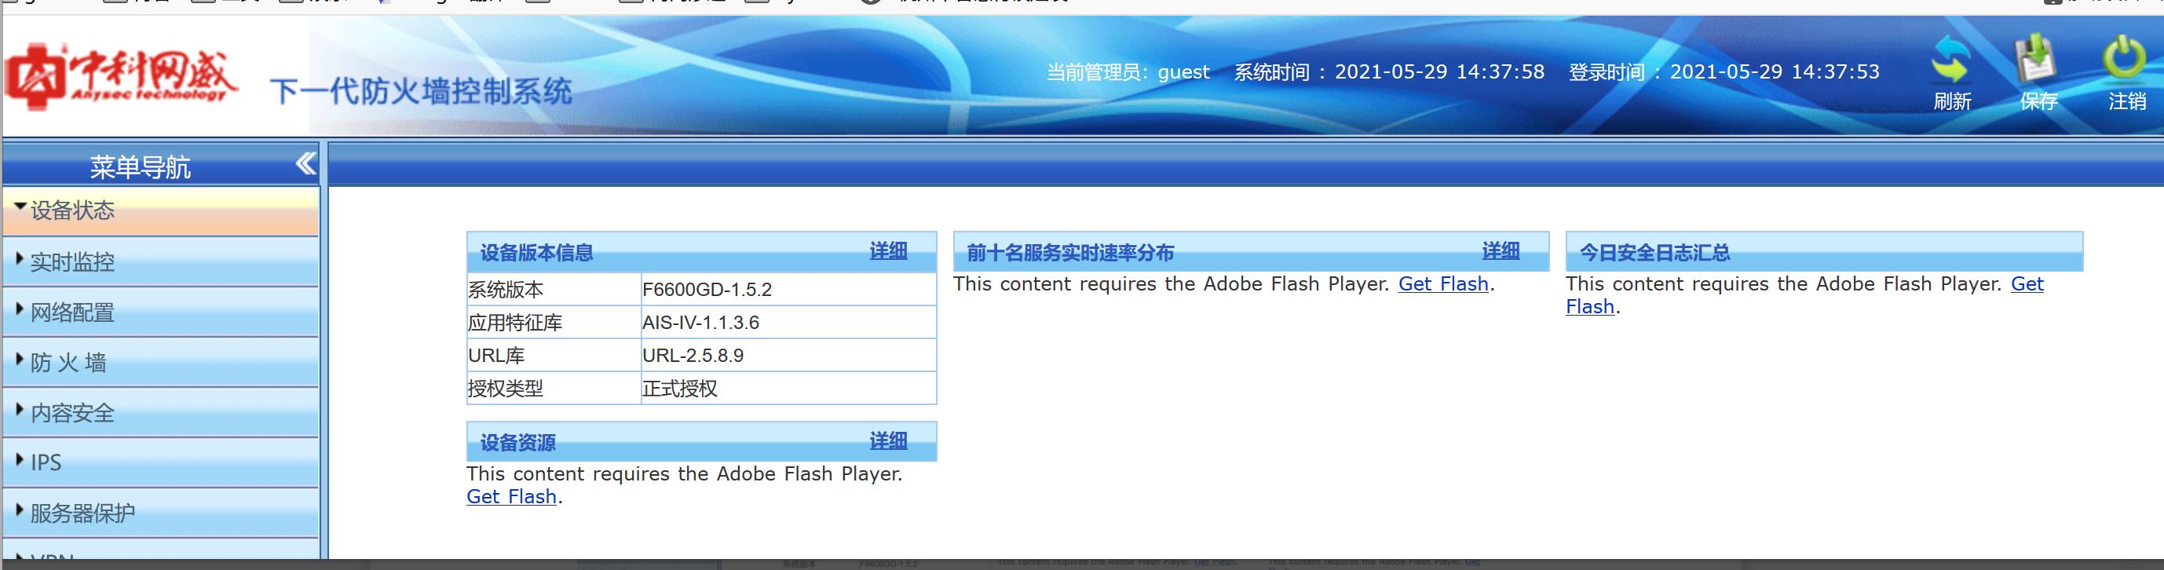
Task: Click the save (保存) icon
Action: click(x=2036, y=60)
